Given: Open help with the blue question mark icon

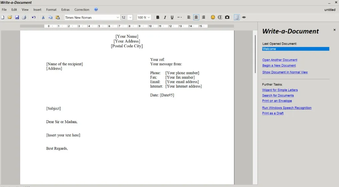Looking at the screenshot, I should (96, 10).
